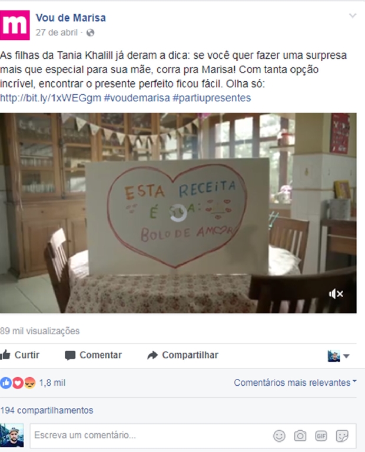Attach a photo with camera icon
Screen dimensions: 365x452
pyautogui.click(x=300, y=436)
